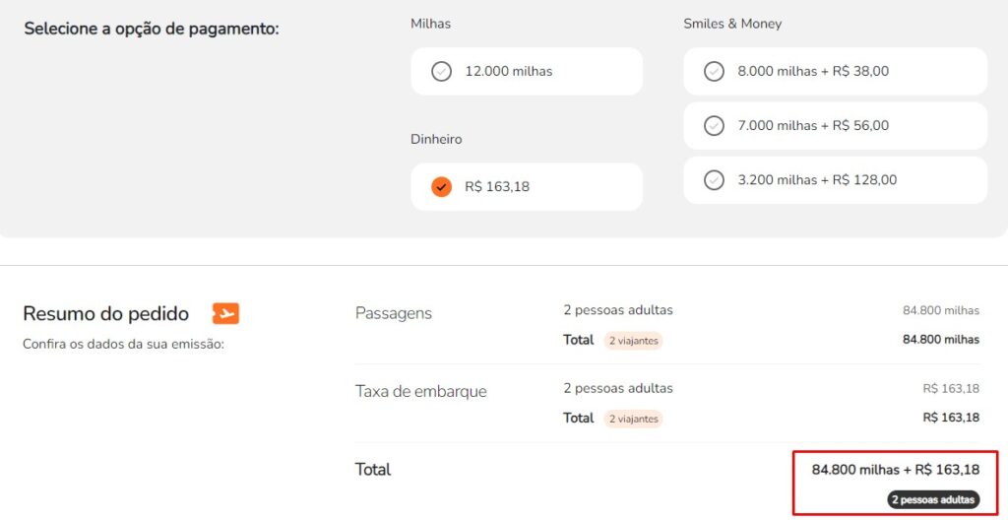Click the Resumo do pedido heading
The height and width of the screenshot is (520, 1008).
(x=106, y=314)
